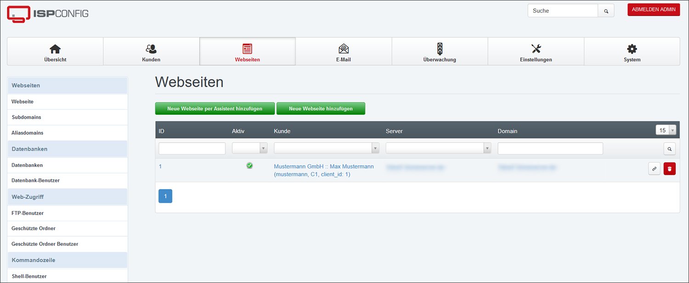Open the Übersicht home icon
Screen dimensions: 689x283
[x=55, y=49]
